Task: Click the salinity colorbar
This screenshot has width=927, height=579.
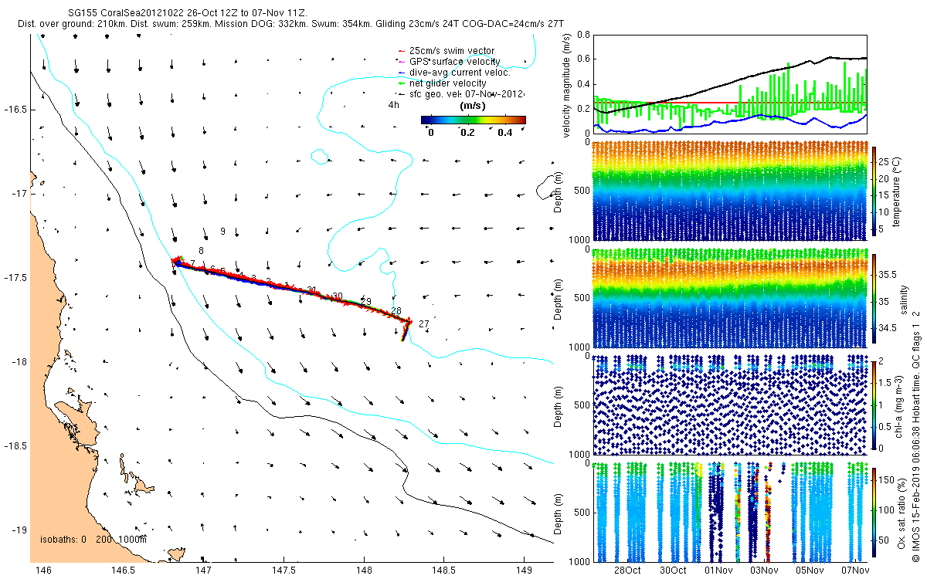Action: (874, 298)
